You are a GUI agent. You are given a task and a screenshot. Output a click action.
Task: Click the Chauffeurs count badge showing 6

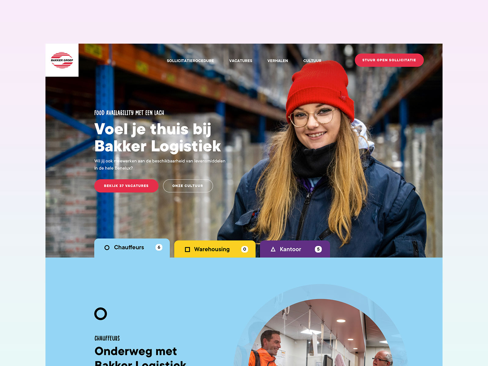click(159, 247)
